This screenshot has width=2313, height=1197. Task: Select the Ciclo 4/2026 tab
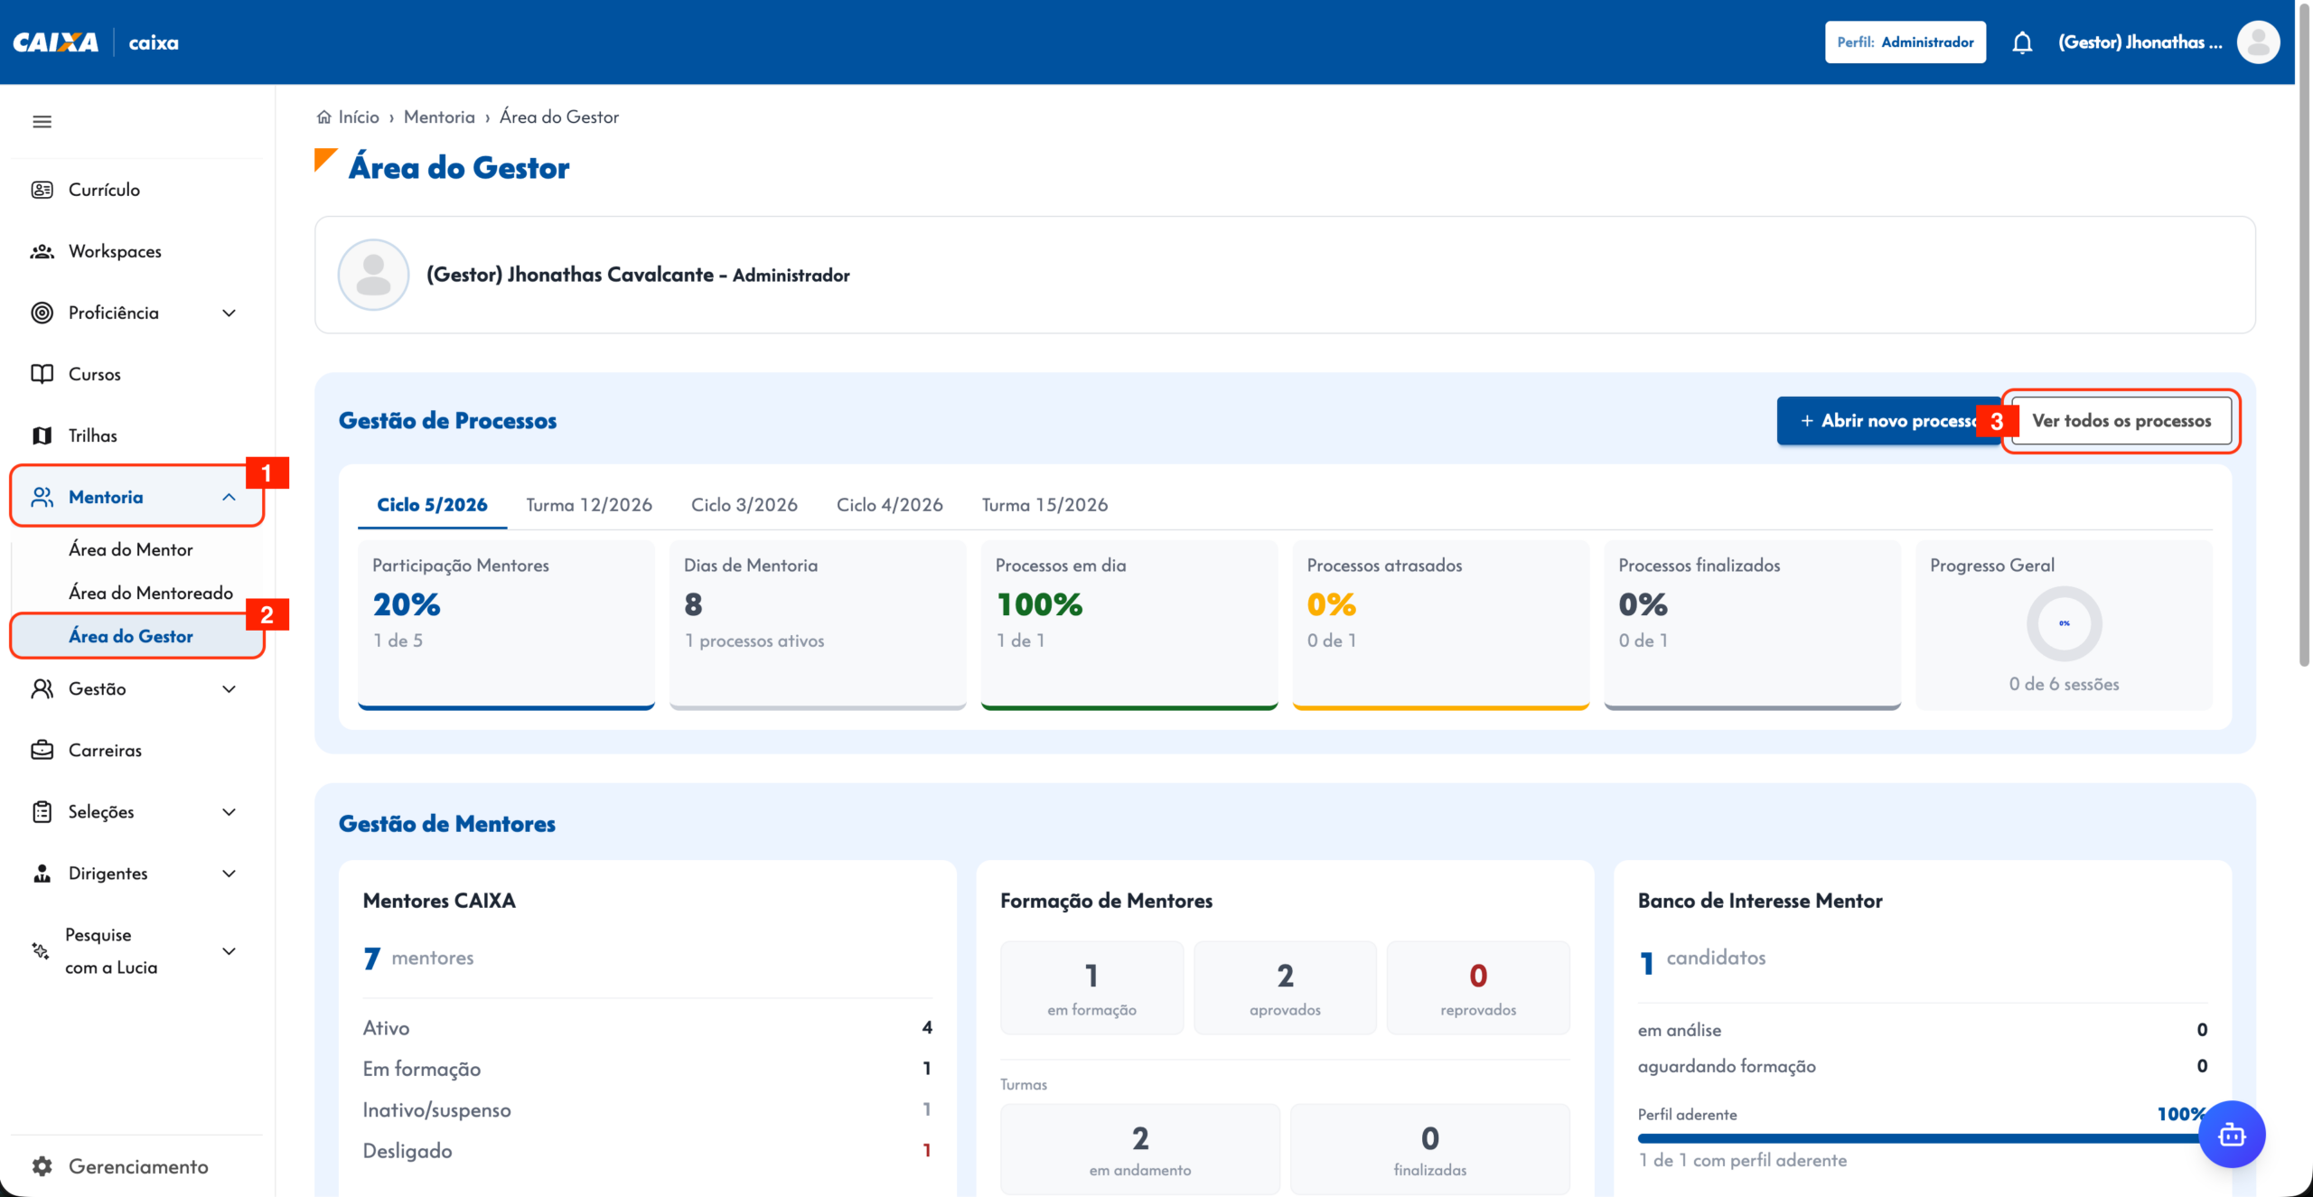coord(889,505)
